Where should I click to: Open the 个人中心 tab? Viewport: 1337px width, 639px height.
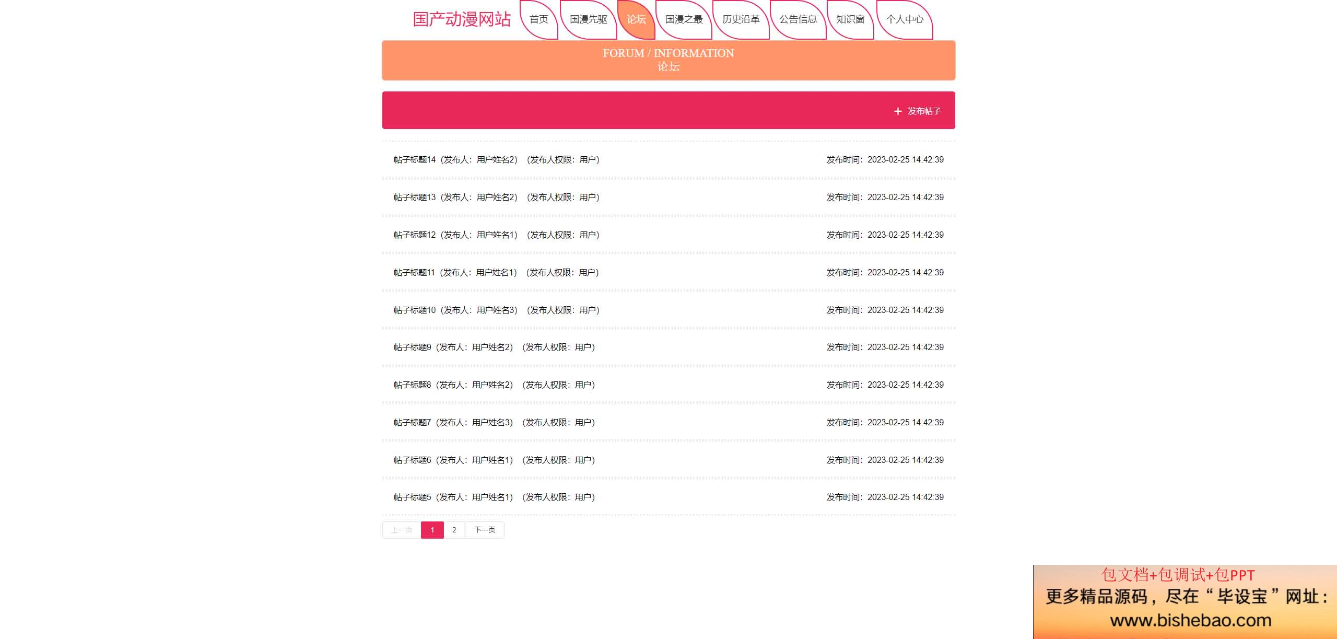(905, 19)
